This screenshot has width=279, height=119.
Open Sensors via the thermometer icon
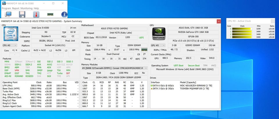coord(36,15)
